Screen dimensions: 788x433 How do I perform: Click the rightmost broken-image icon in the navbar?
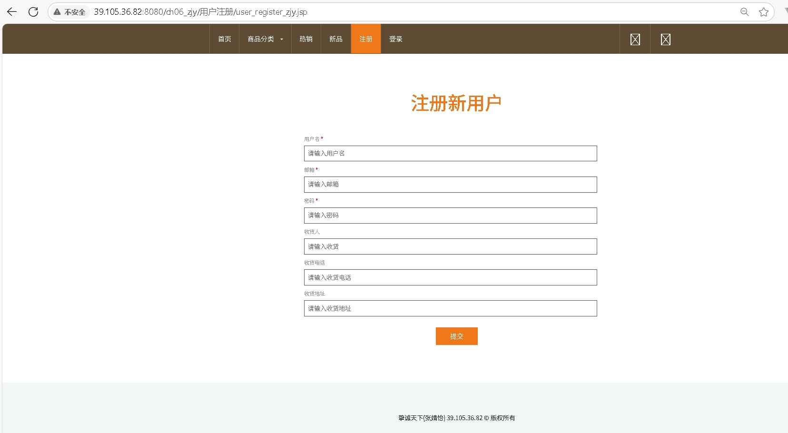click(x=665, y=39)
